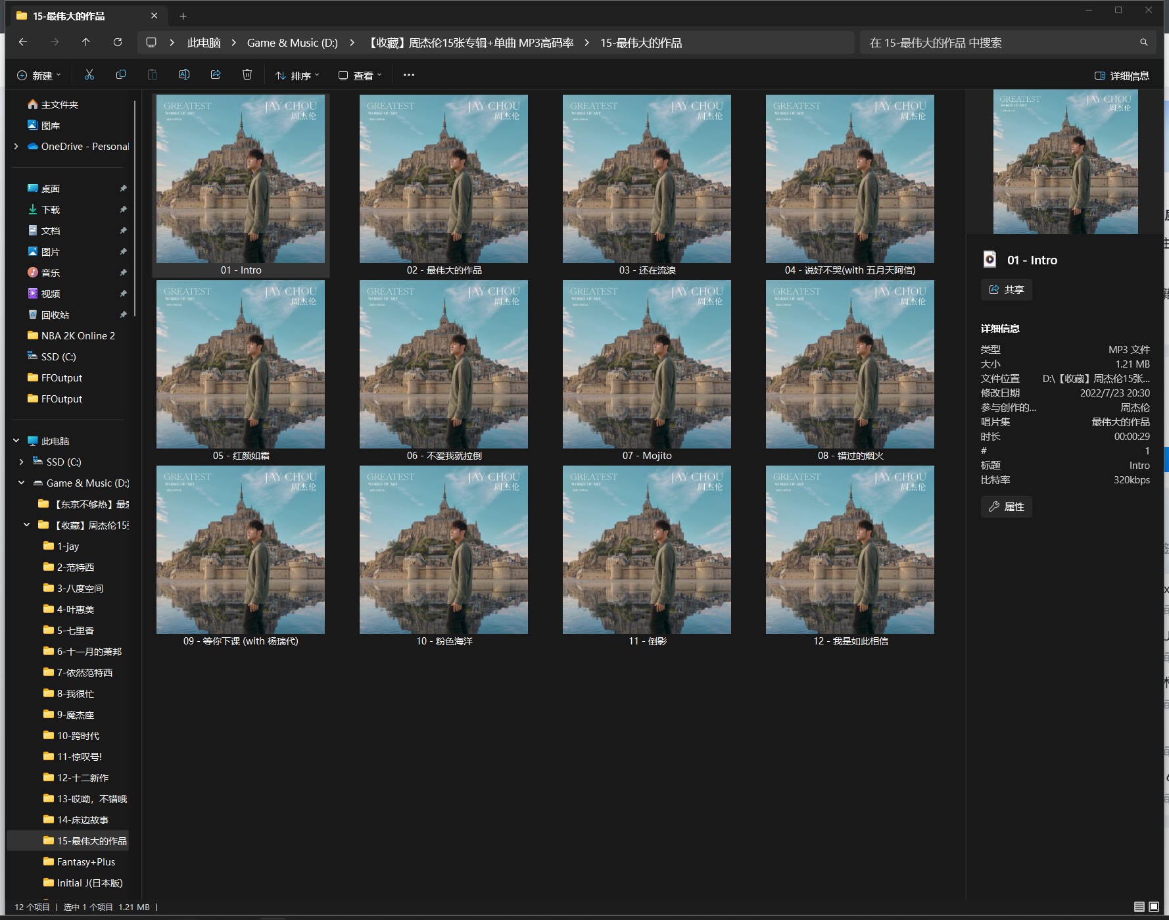Select the 10 - 粉色海洋 file
This screenshot has height=920, width=1169.
(x=444, y=556)
